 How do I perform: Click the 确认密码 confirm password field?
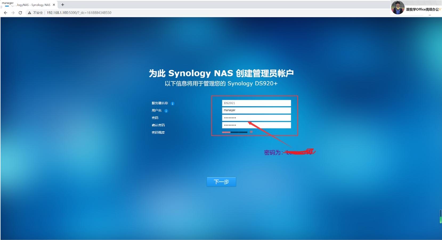(x=256, y=125)
